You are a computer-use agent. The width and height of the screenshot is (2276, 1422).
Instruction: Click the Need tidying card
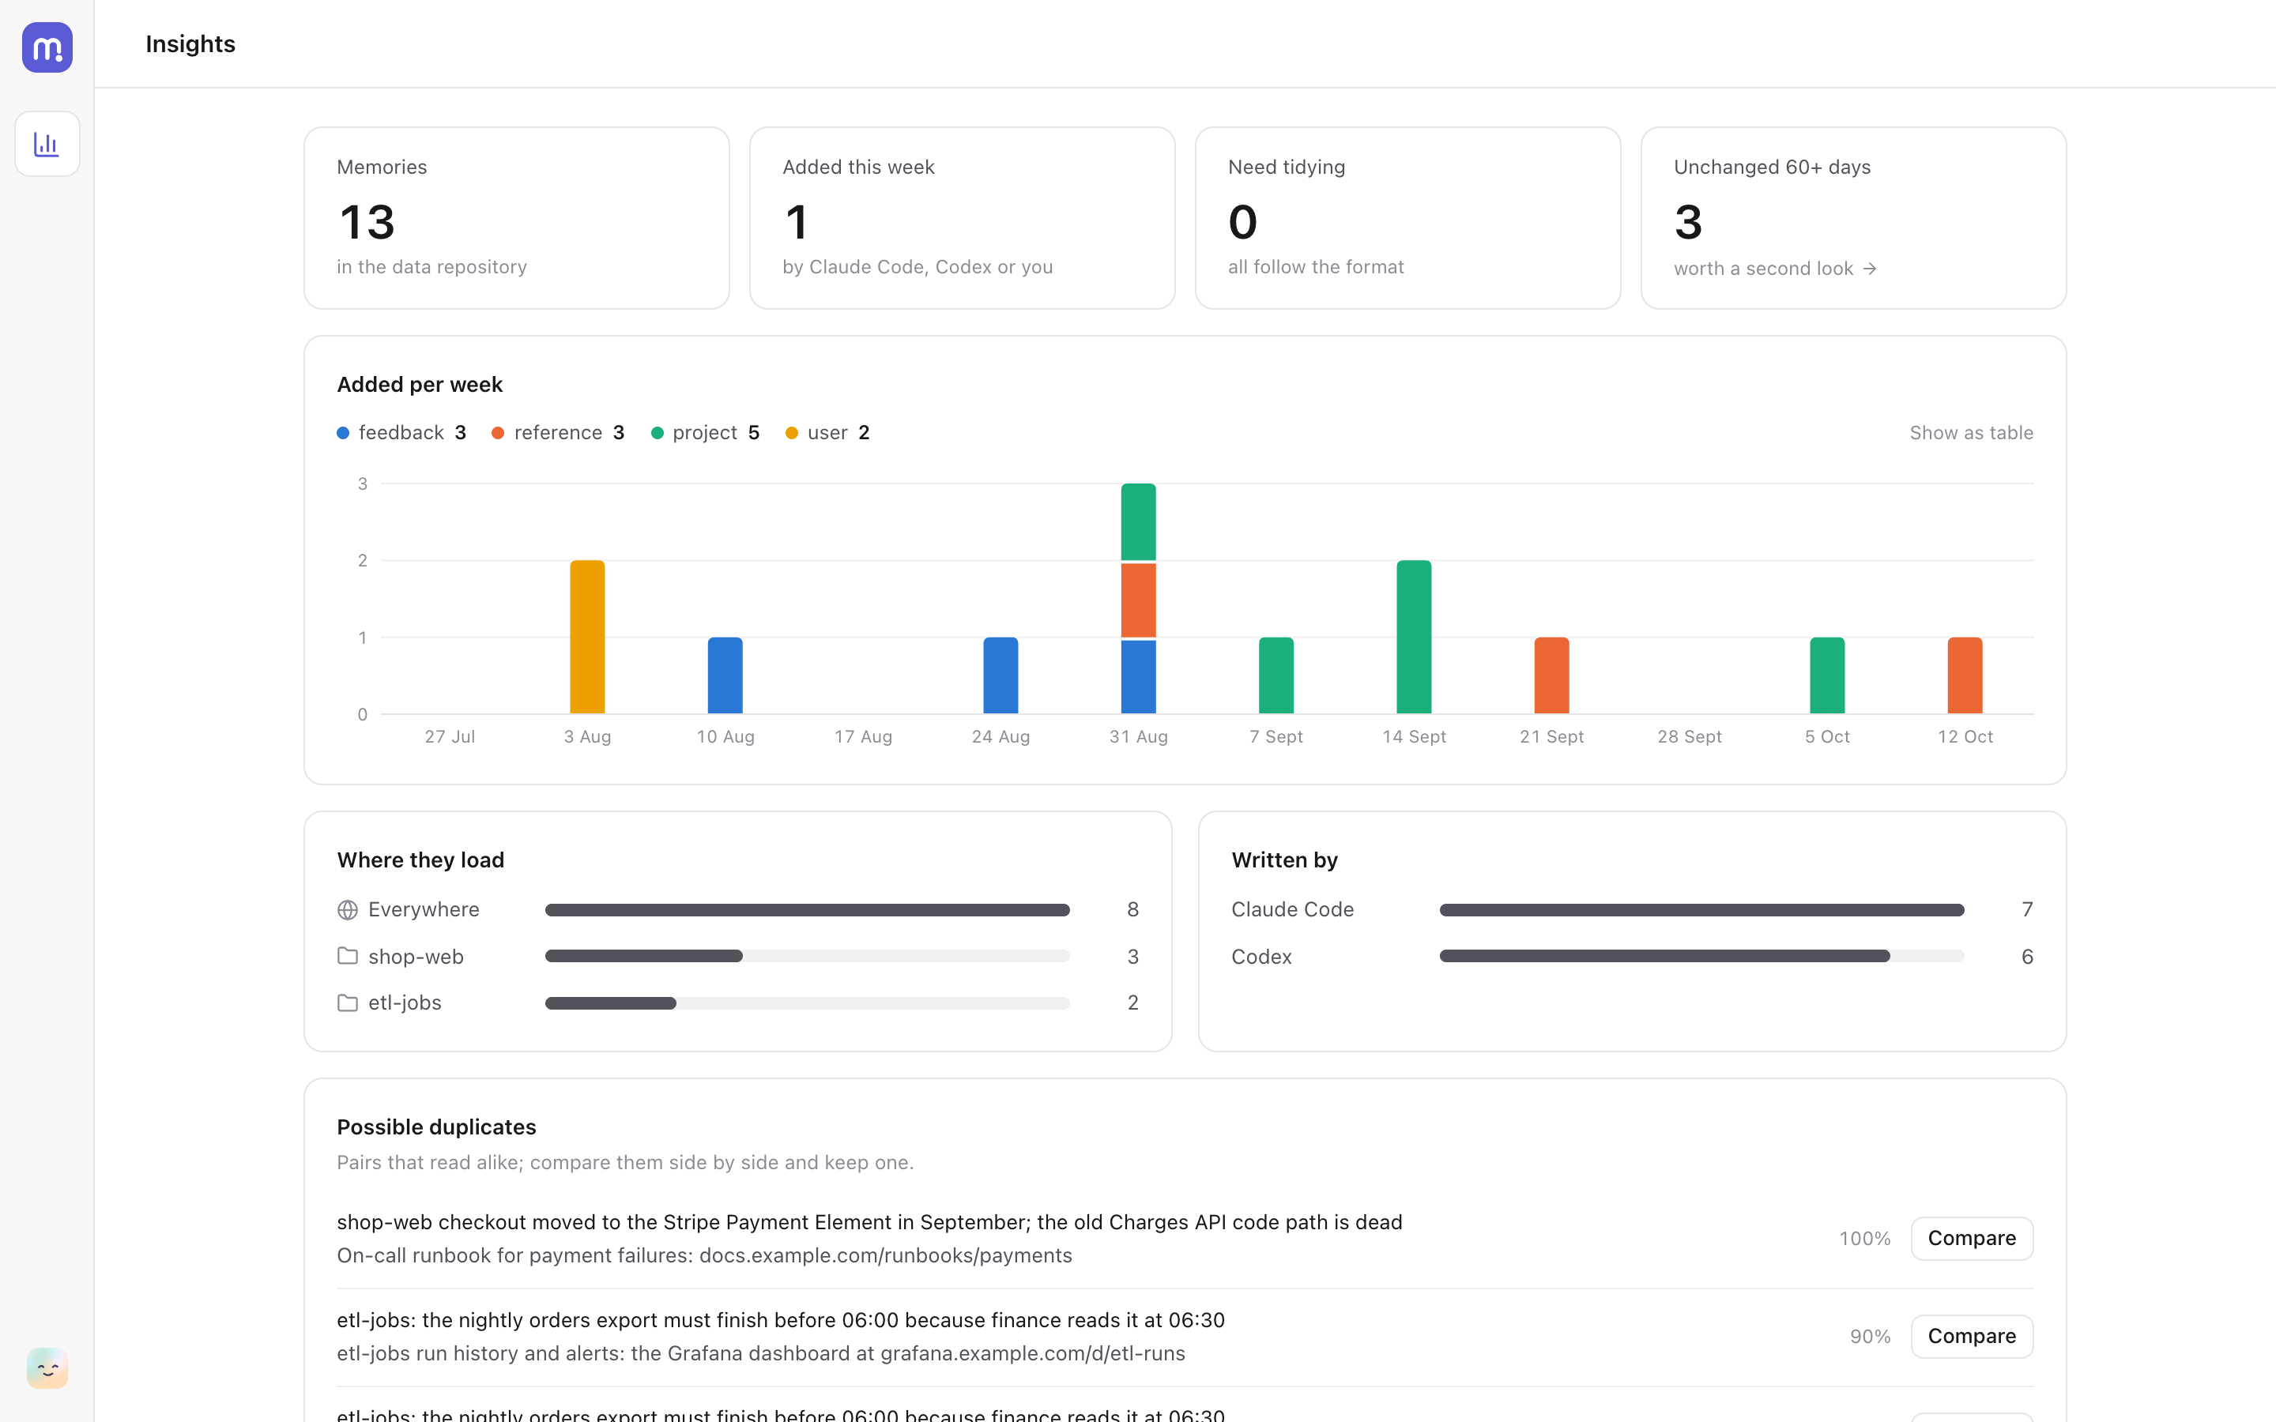(1408, 218)
